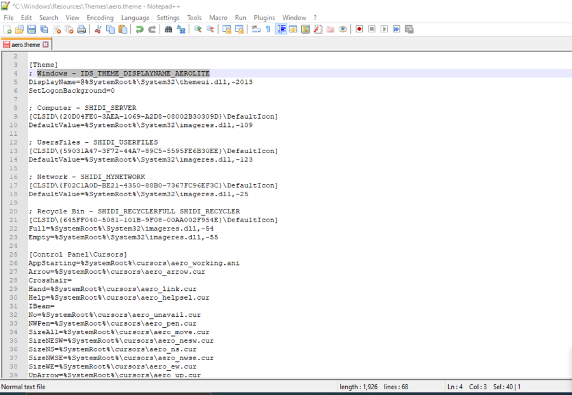
Task: Open the Run menu
Action: [x=240, y=18]
